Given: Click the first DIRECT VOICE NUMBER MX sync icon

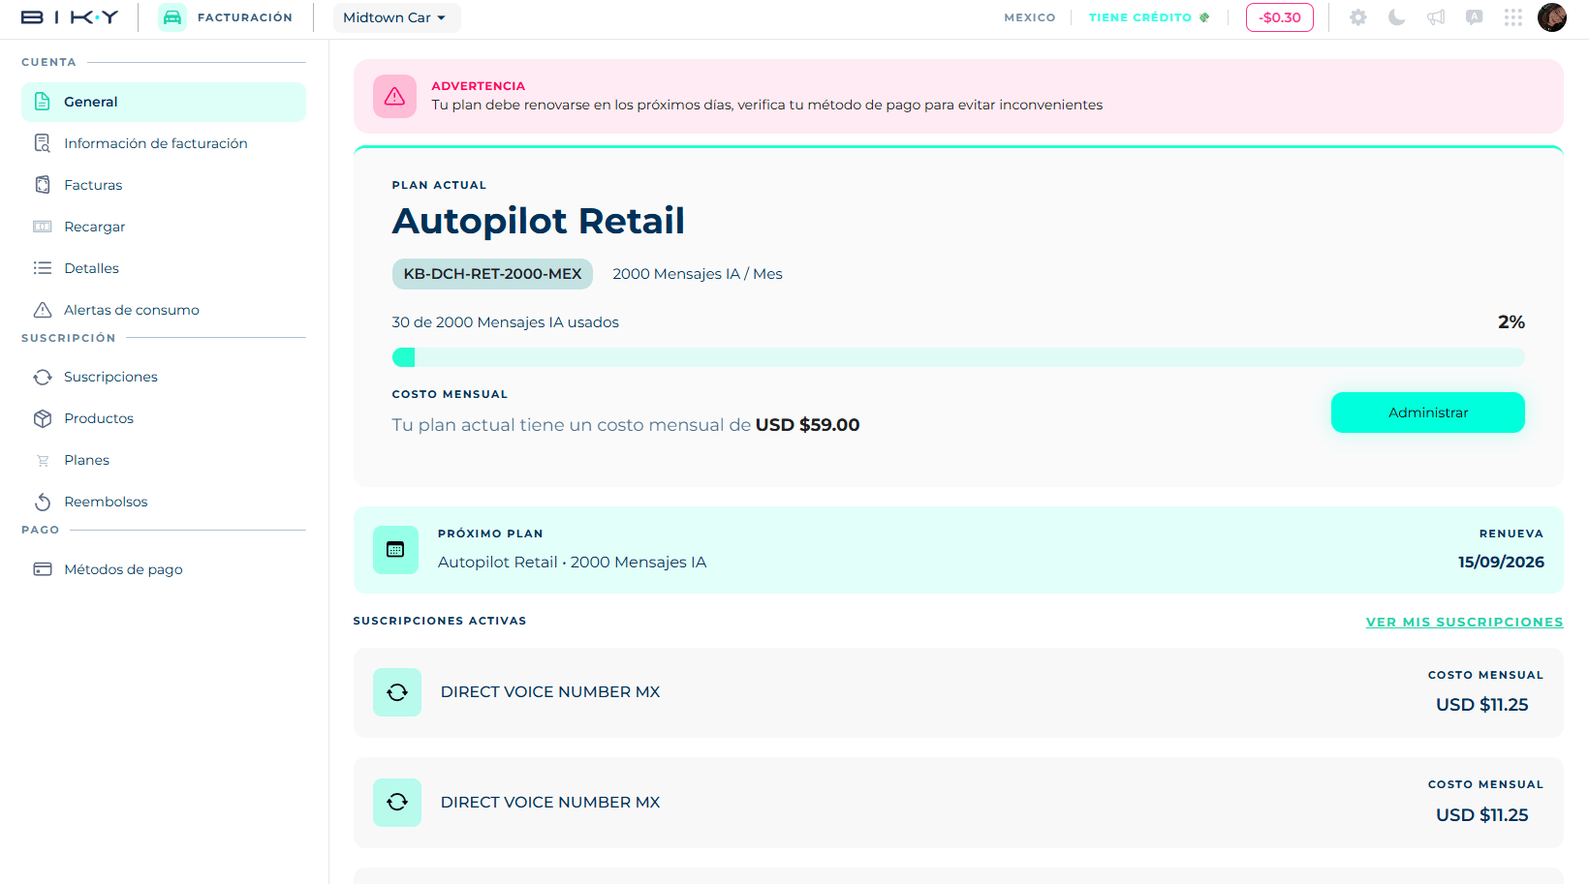Looking at the screenshot, I should 397,692.
